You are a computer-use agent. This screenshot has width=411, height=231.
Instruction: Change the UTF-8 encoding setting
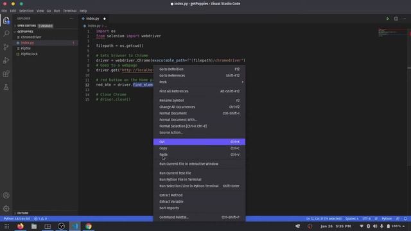[x=367, y=219]
